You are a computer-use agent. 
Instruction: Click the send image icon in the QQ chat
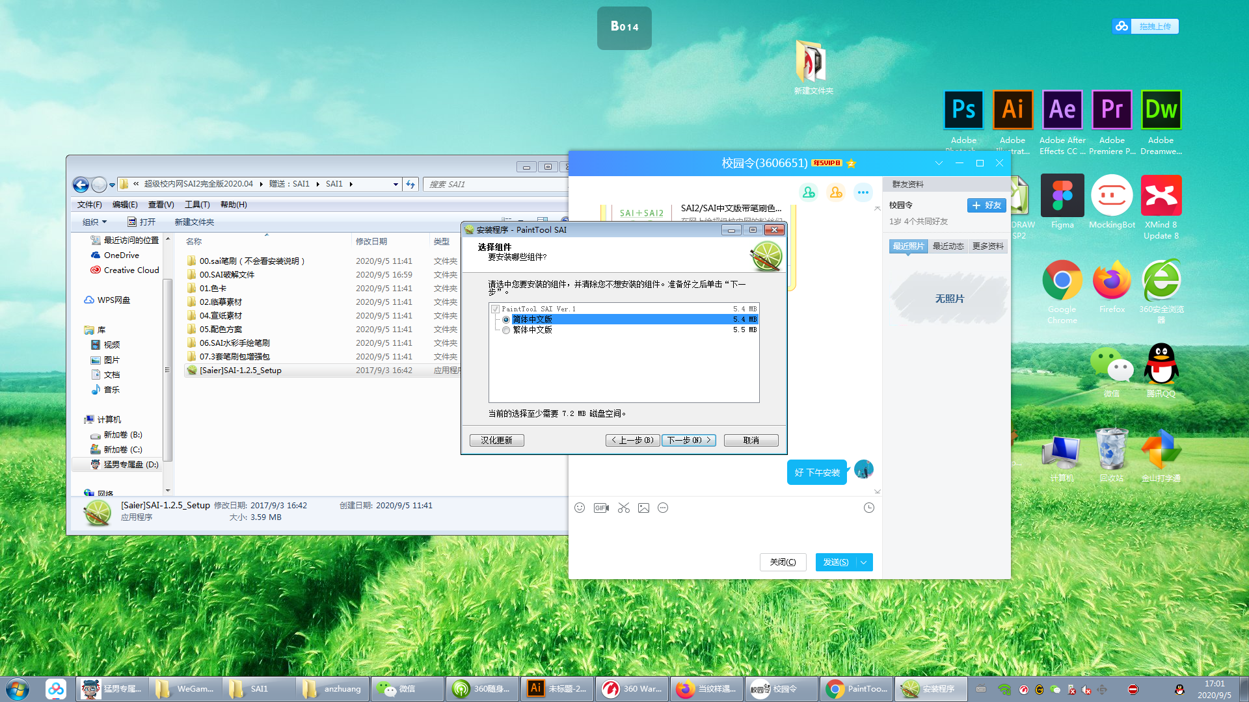coord(643,508)
